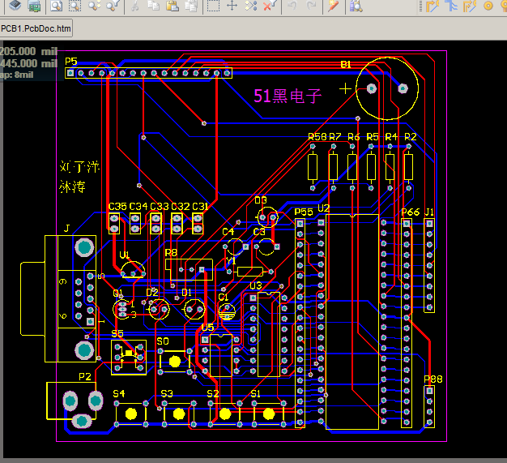Screen dimensions: 507x463
Task: Select the U5 chip designator
Action: (x=207, y=328)
